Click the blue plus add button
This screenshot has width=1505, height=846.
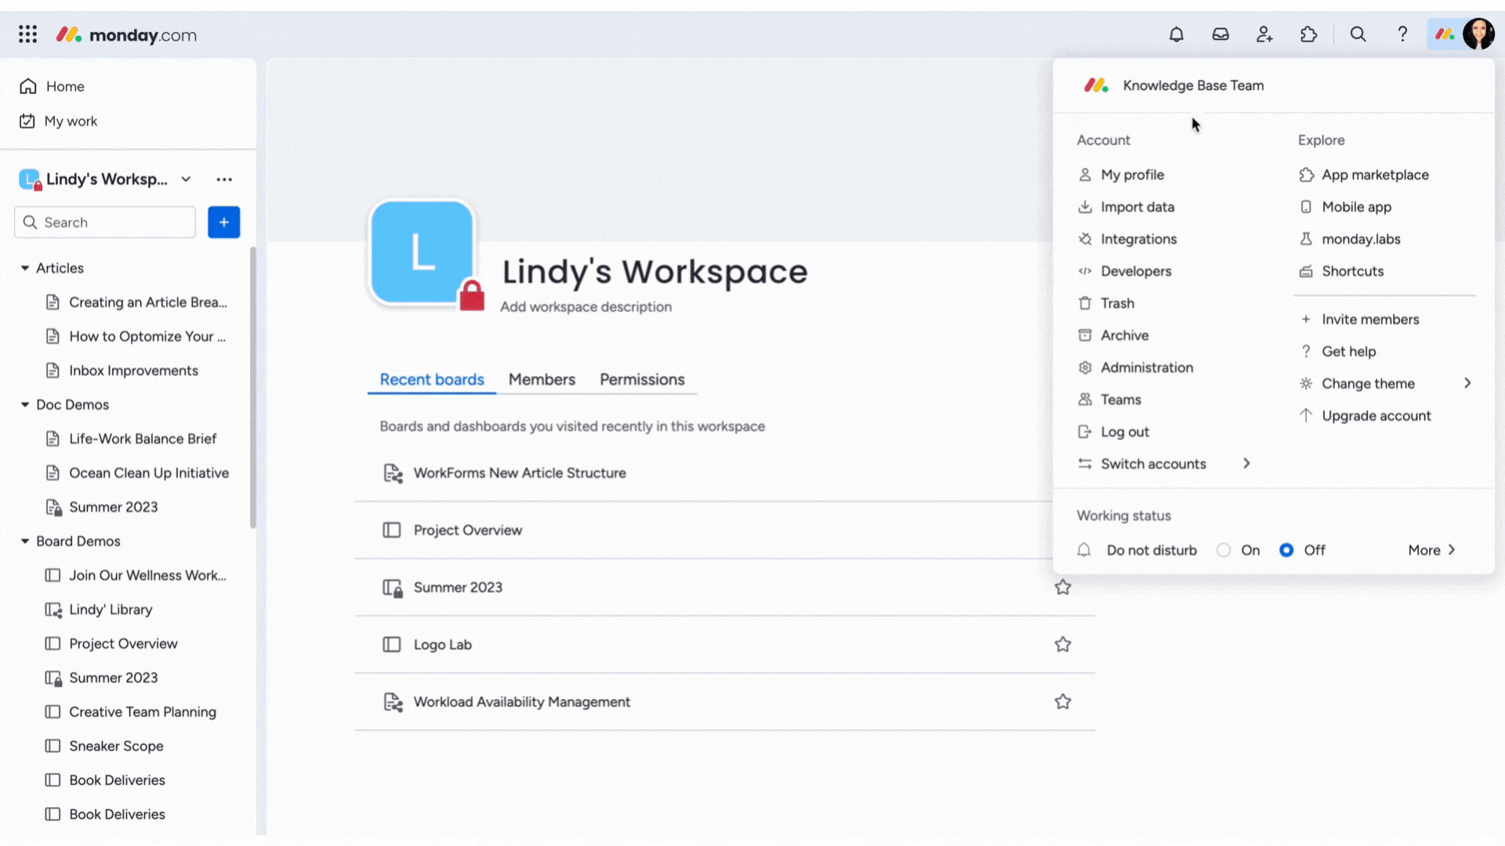223,222
